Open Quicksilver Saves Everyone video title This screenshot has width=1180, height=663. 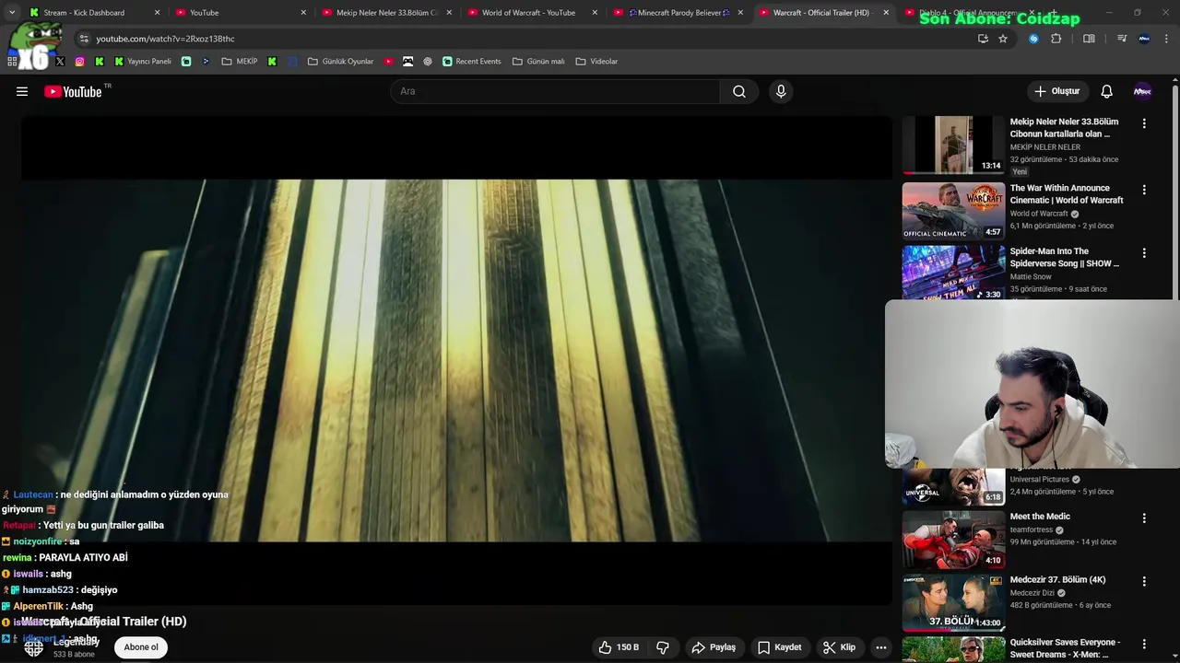tap(1065, 648)
